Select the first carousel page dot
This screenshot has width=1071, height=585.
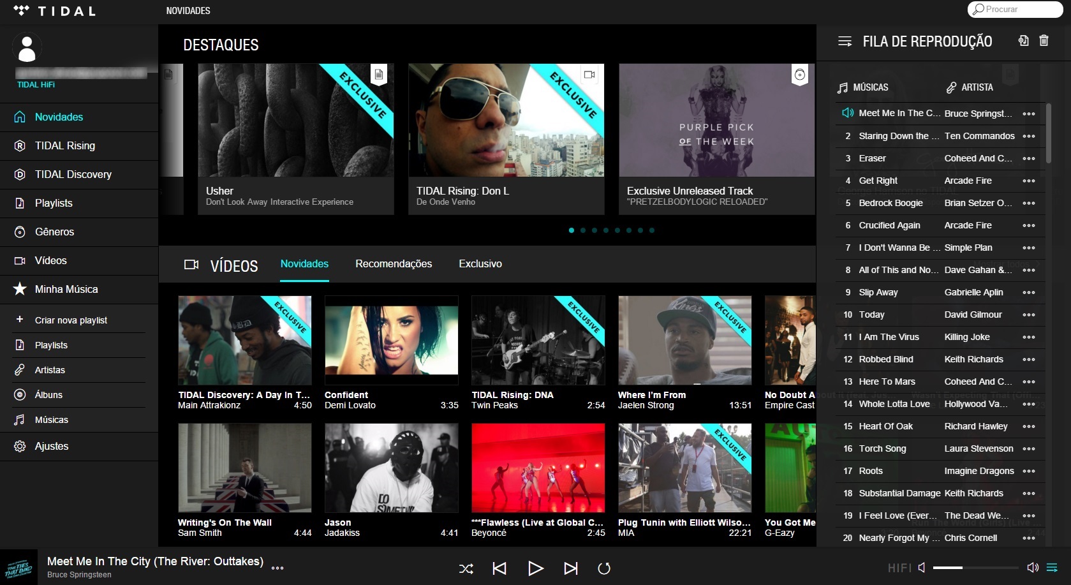click(572, 230)
